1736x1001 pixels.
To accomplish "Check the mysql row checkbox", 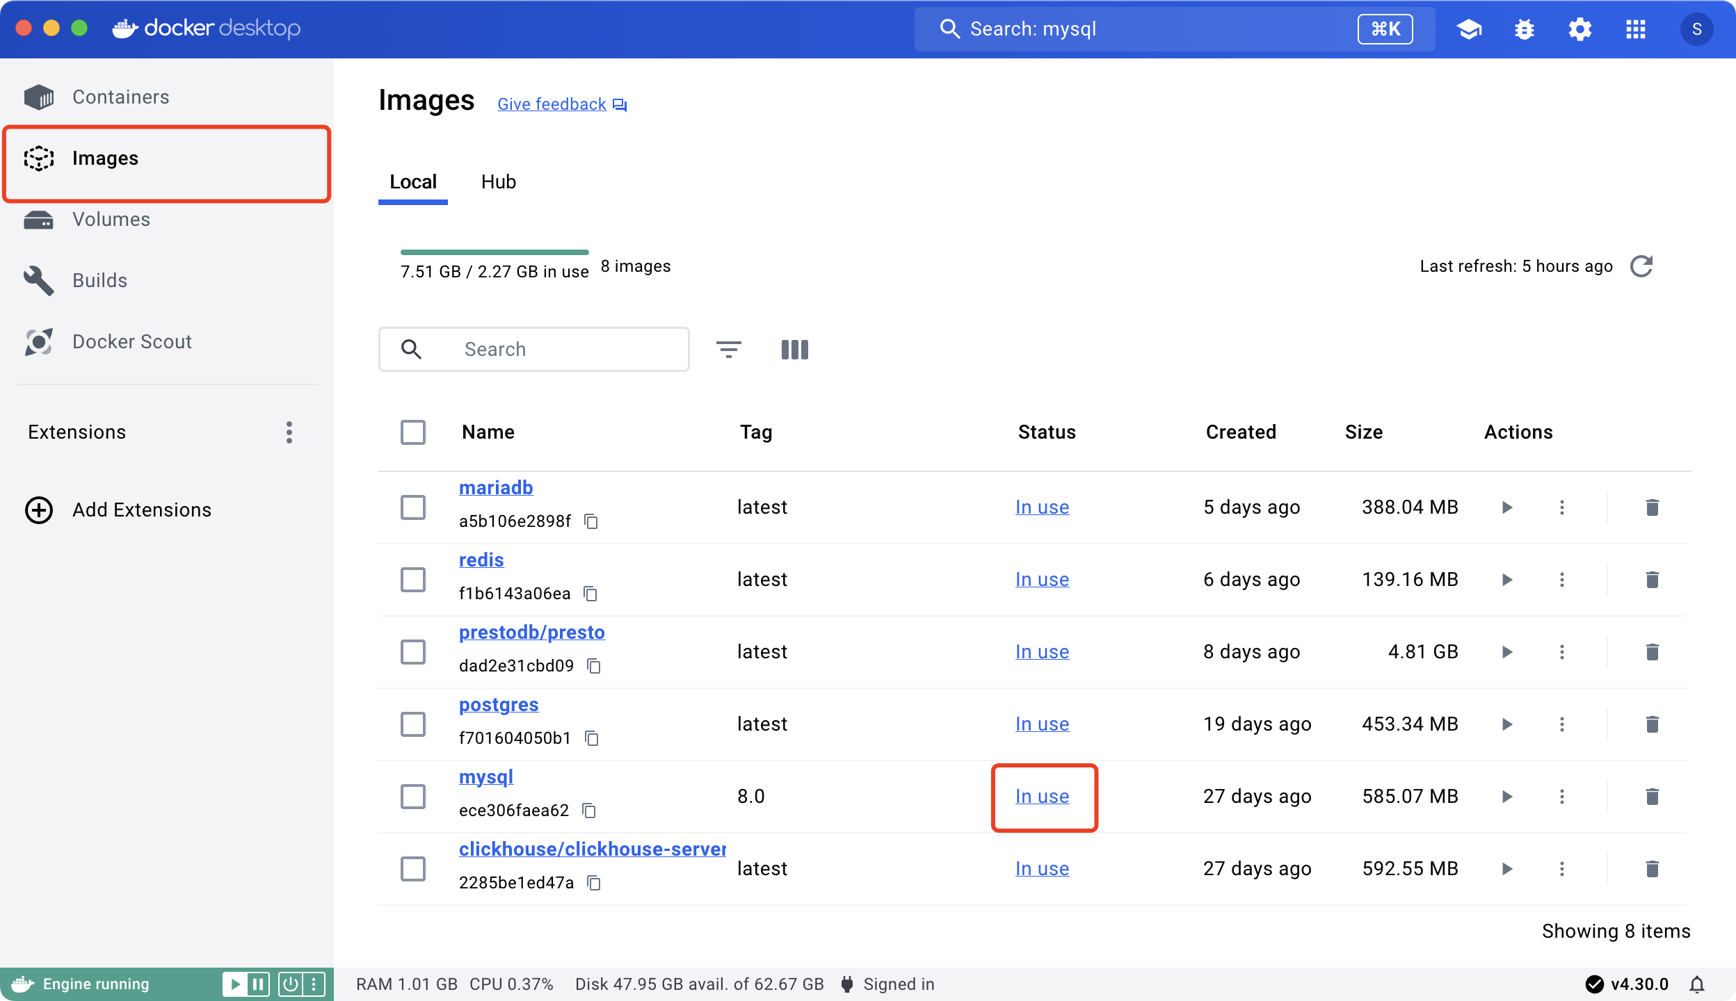I will tap(413, 797).
